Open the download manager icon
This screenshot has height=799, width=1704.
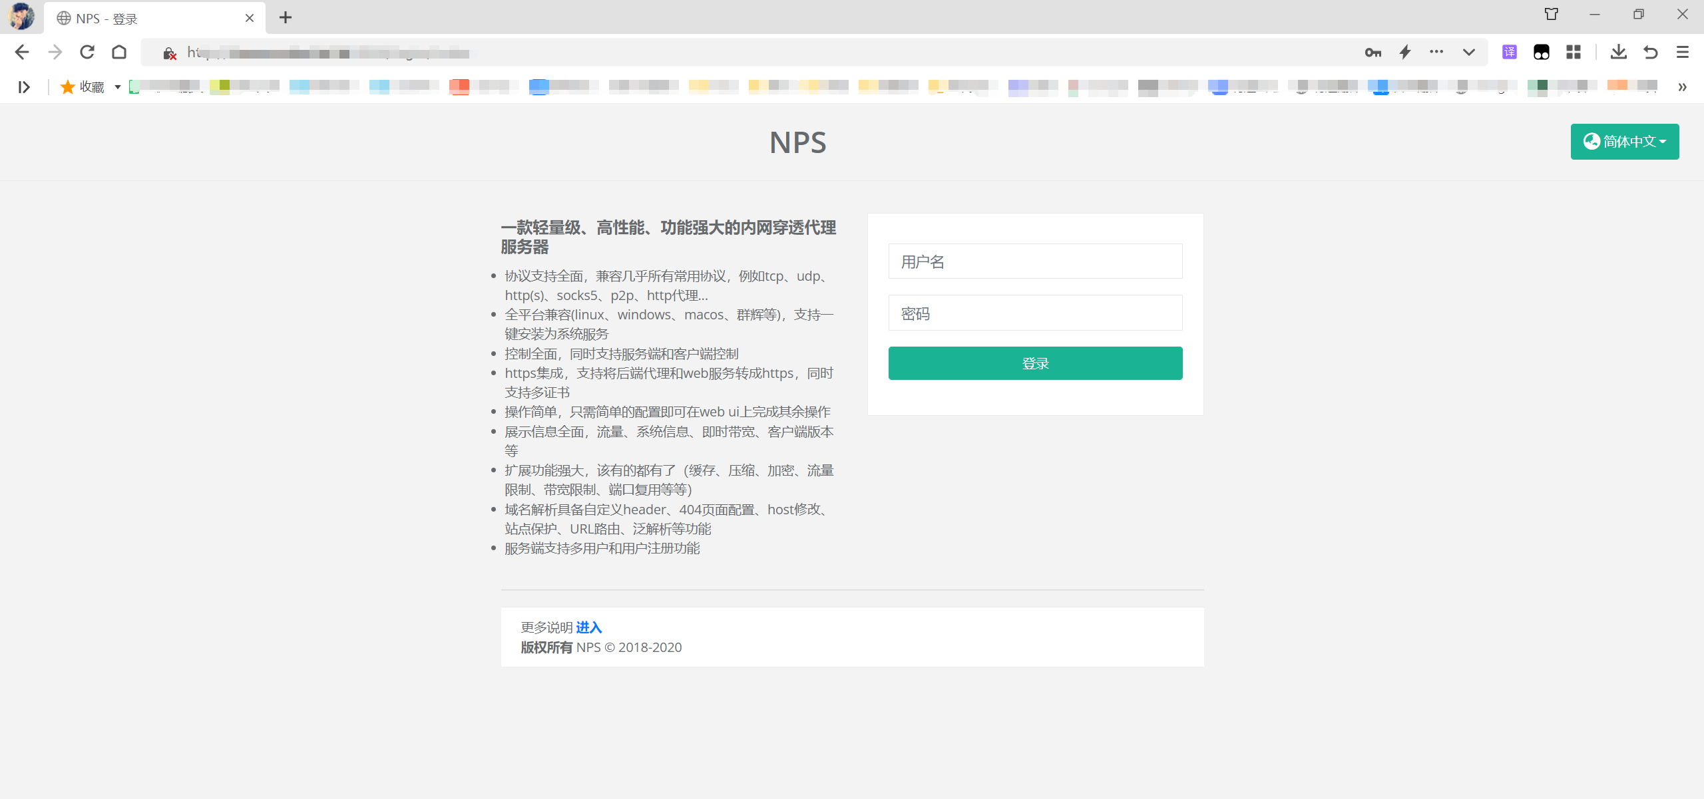1619,51
